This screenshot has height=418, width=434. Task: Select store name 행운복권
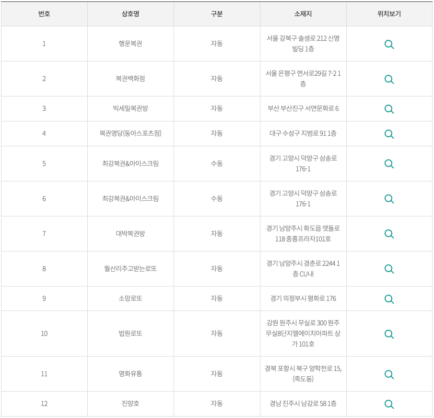click(130, 44)
